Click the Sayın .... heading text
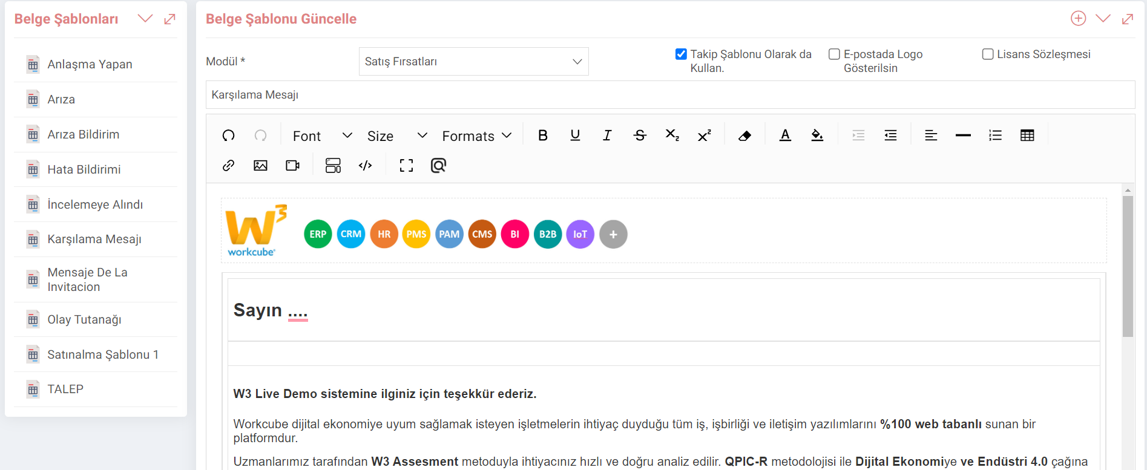1147x470 pixels. 271,310
